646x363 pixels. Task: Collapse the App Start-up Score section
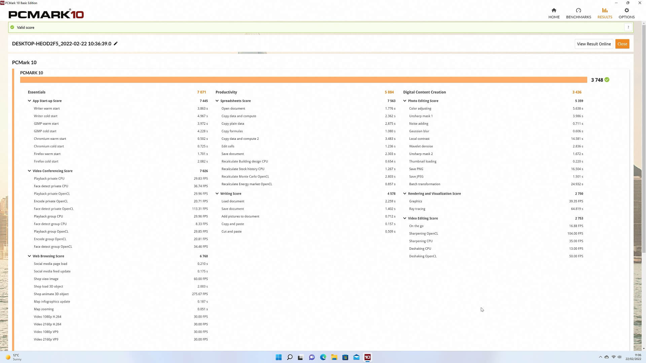point(30,101)
